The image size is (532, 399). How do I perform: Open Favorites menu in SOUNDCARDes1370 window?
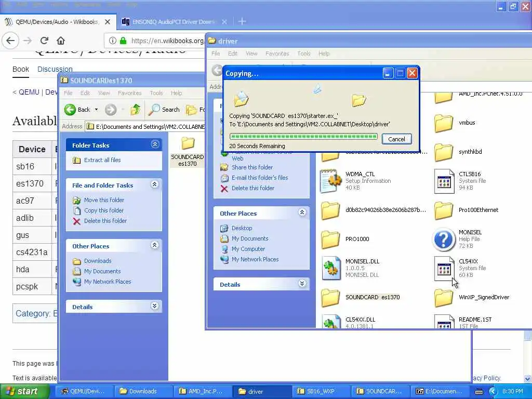129,92
